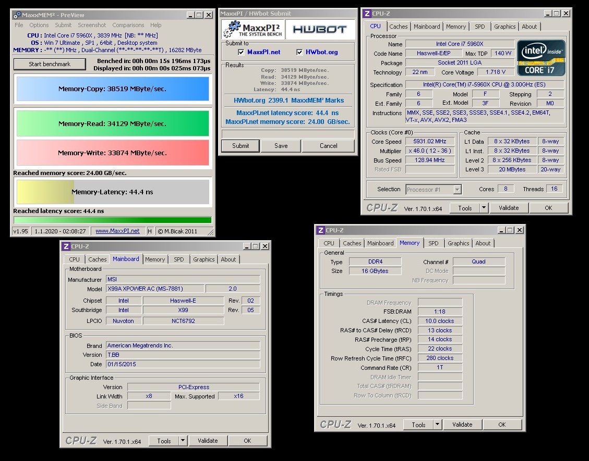Click the blue Memory-Copy result bar
The image size is (589, 461).
point(113,89)
